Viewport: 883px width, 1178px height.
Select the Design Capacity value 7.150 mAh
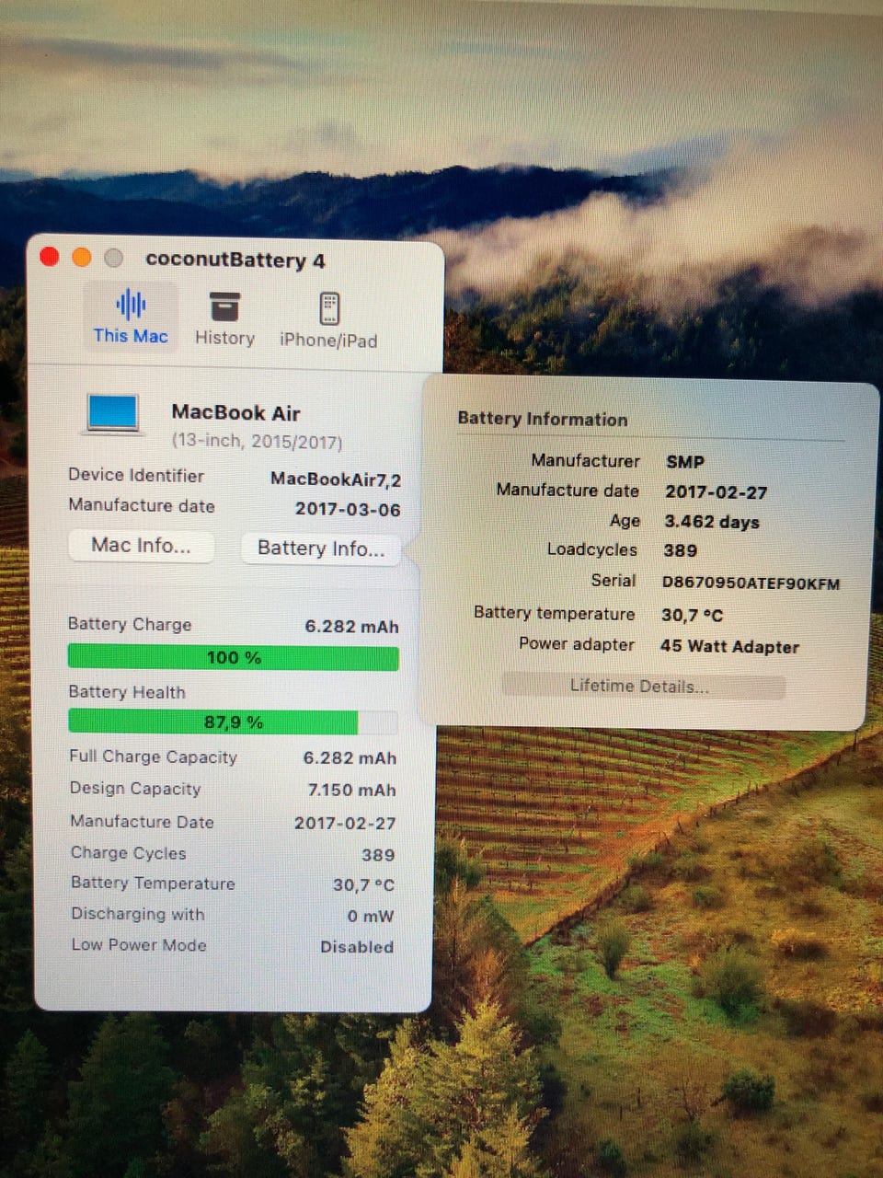352,791
